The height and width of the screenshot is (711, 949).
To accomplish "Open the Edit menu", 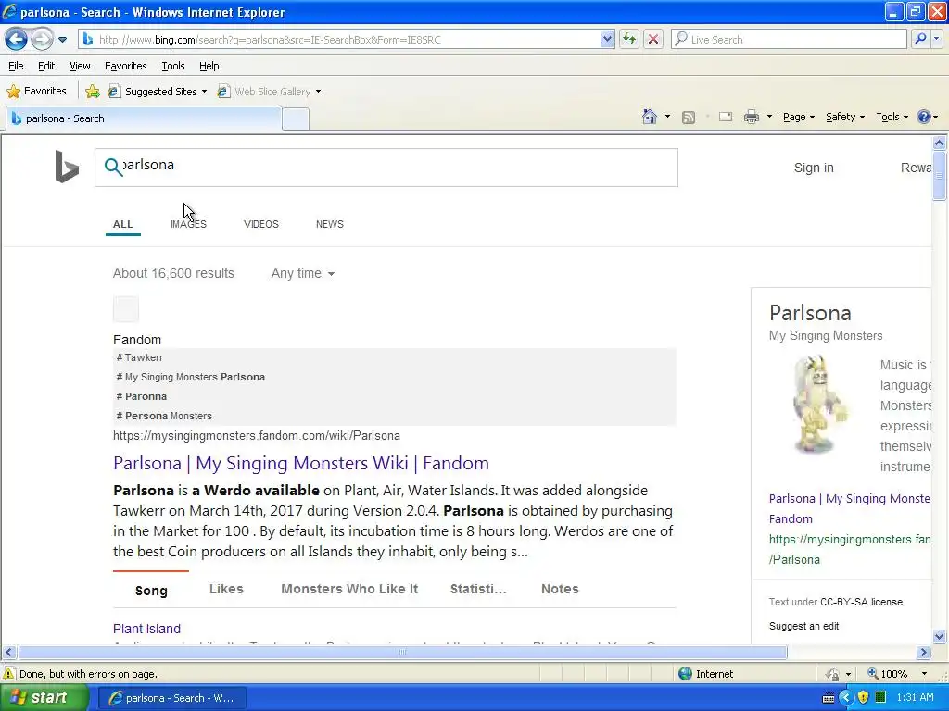I will coord(46,66).
